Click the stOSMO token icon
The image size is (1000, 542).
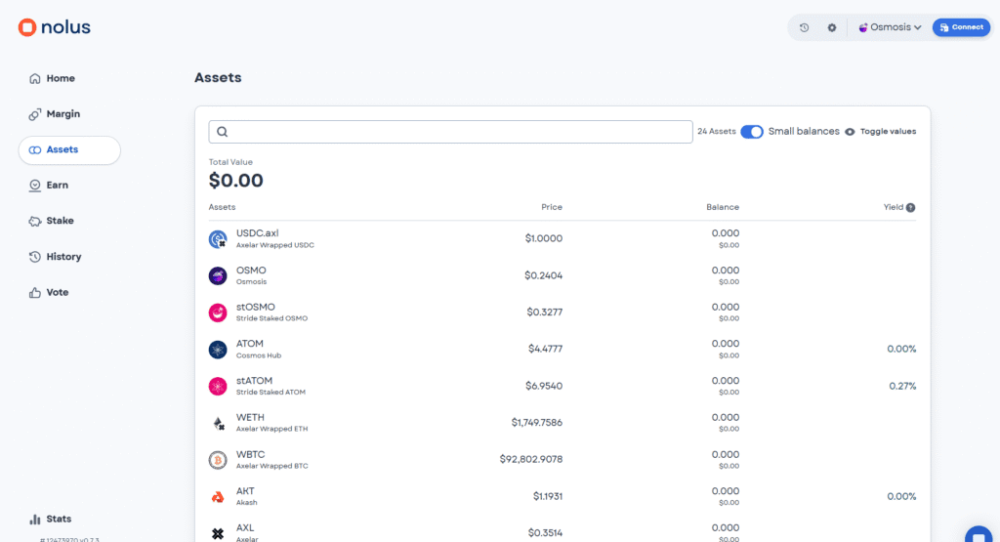tap(218, 313)
